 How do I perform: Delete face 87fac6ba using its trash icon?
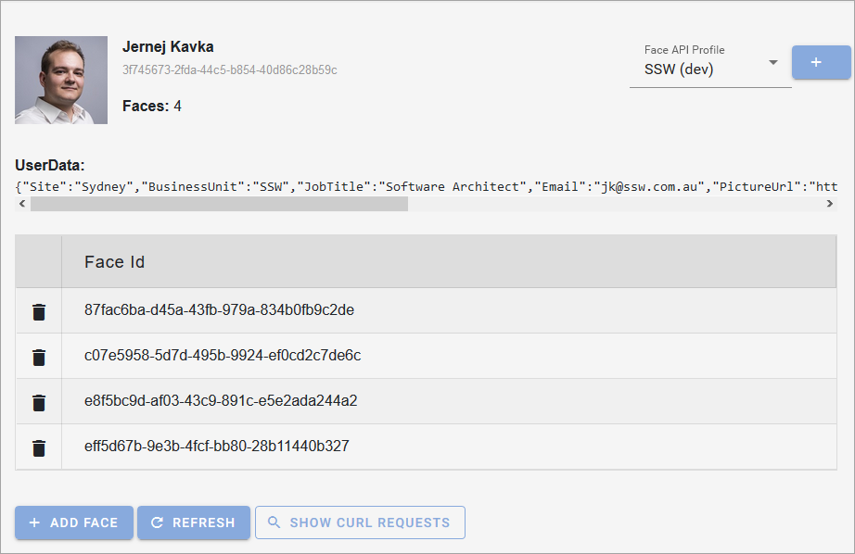pyautogui.click(x=38, y=311)
